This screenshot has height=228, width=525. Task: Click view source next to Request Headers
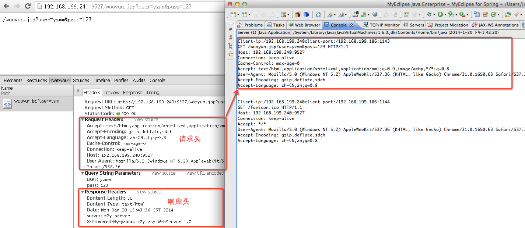click(x=146, y=120)
